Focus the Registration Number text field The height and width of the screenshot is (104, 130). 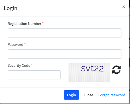(65, 33)
